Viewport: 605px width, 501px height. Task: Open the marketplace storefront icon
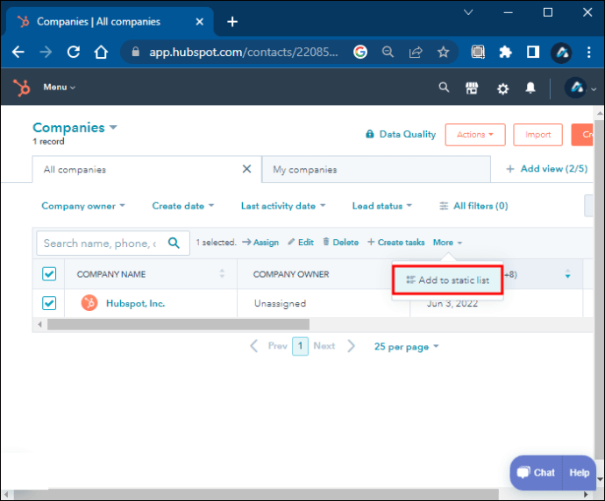click(472, 88)
